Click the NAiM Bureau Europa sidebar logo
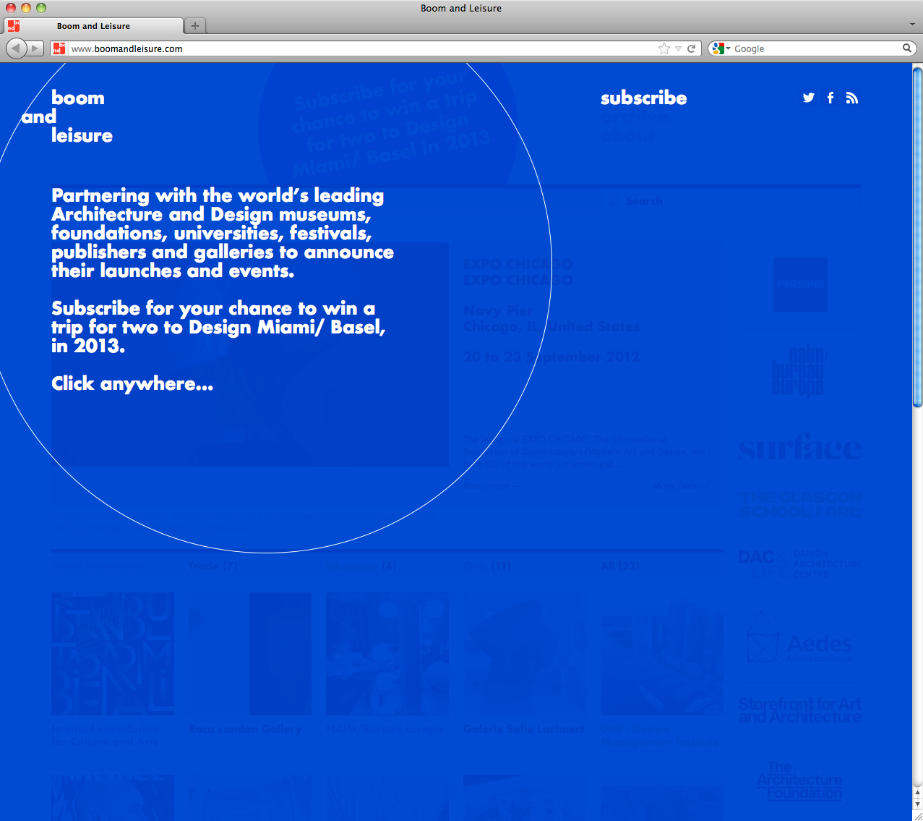 tap(800, 372)
